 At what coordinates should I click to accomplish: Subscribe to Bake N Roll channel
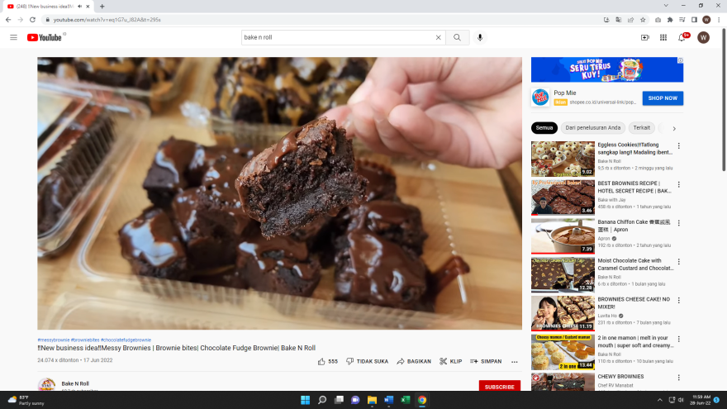(499, 387)
